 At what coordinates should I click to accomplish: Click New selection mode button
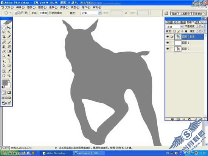16,13
